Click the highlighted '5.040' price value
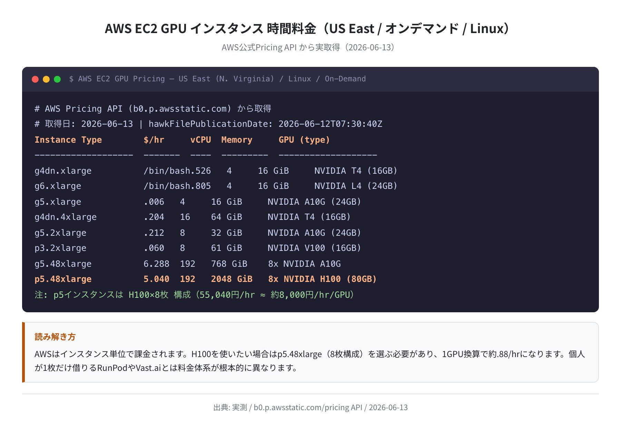The width and height of the screenshot is (621, 426). 157,279
